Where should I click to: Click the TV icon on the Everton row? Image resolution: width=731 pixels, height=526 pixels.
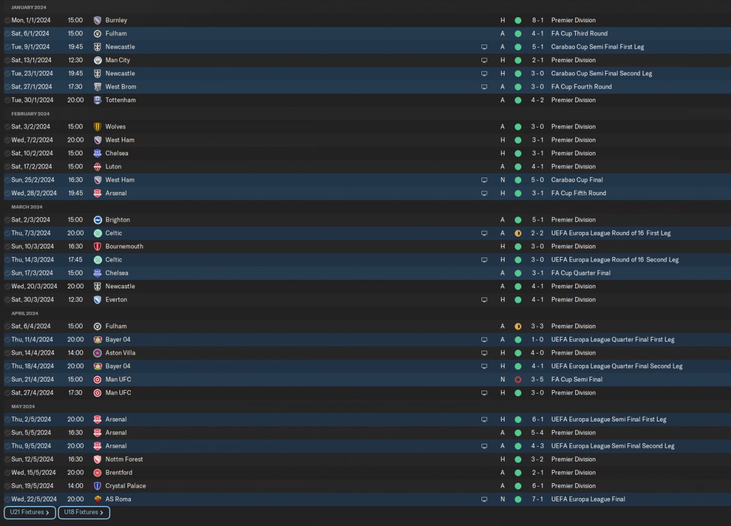click(x=484, y=300)
